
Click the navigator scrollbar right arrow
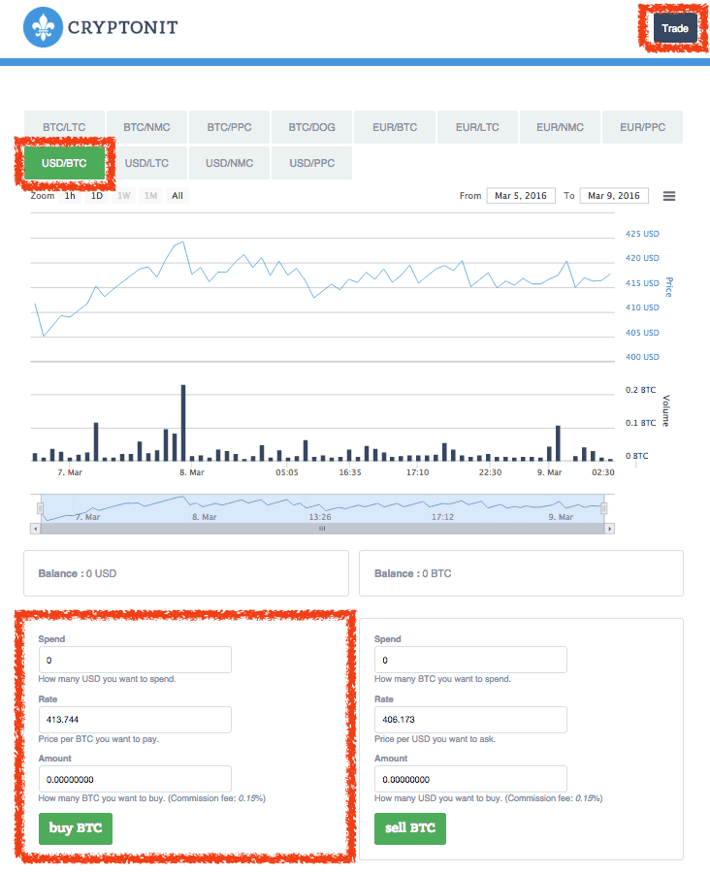[610, 529]
